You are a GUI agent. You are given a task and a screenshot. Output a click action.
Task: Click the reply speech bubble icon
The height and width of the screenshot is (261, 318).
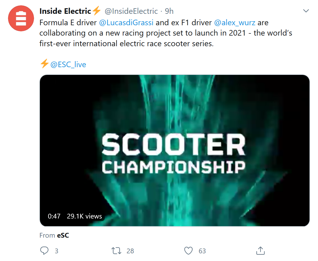point(44,251)
